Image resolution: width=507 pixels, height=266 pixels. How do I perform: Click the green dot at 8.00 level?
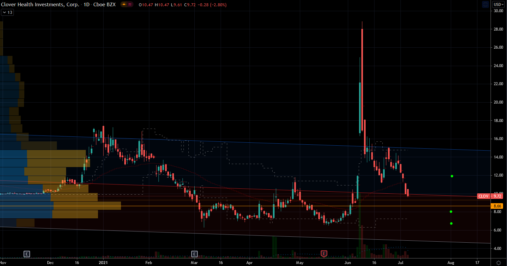(x=451, y=212)
